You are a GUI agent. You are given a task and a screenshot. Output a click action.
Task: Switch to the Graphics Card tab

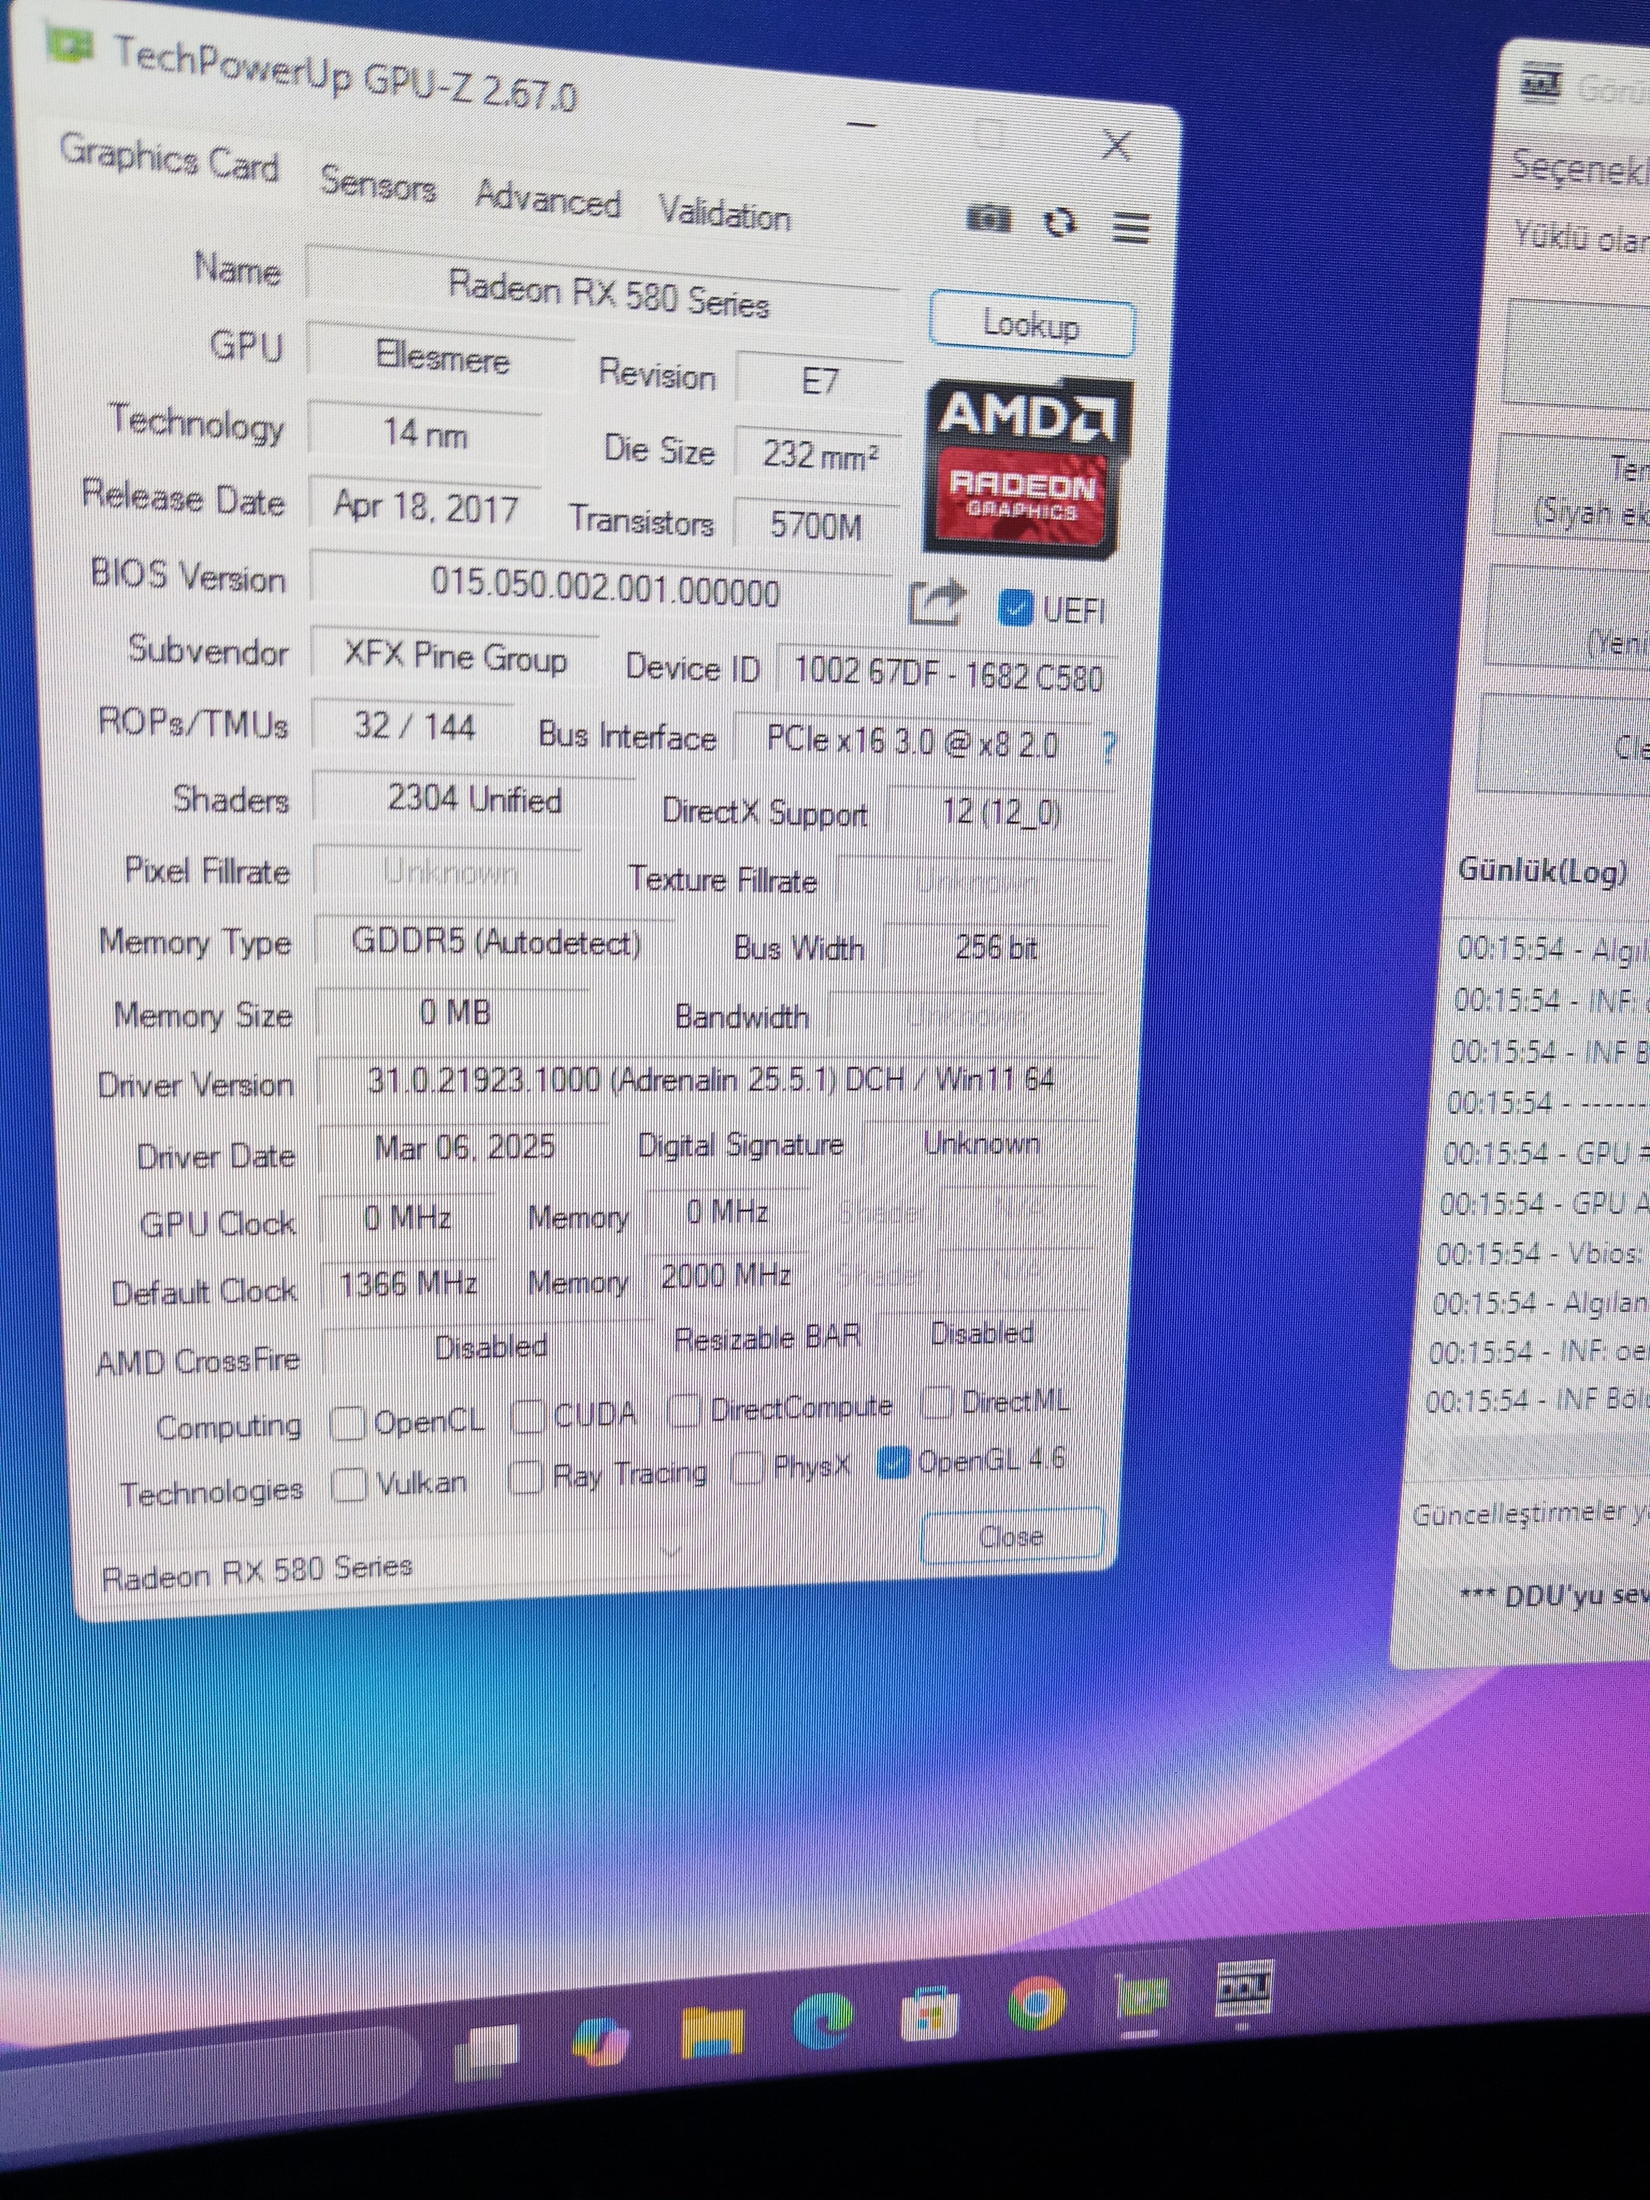click(169, 159)
